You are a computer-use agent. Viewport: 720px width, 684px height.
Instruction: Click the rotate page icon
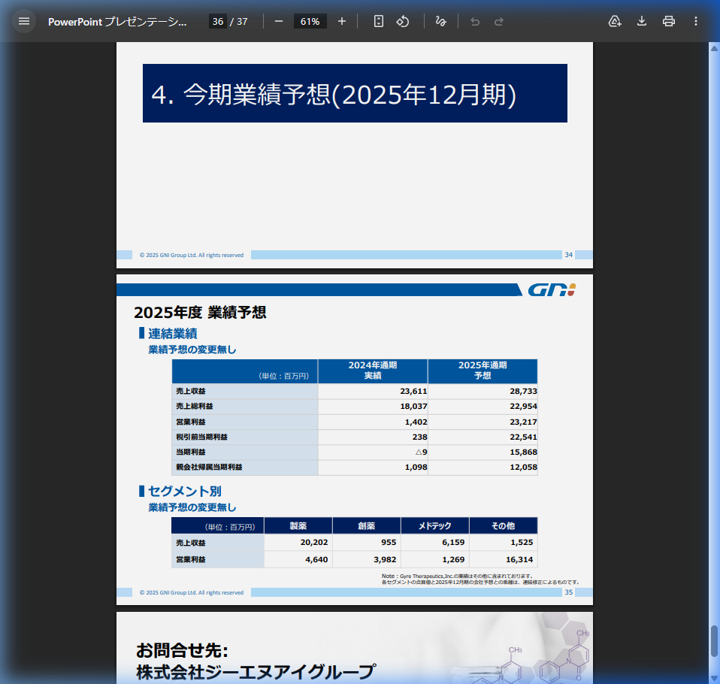coord(403,21)
